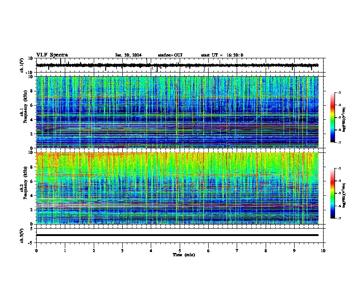Click the -5 label on ch.1 colorbar
Screen dimensions: 364x281
tap(339, 118)
